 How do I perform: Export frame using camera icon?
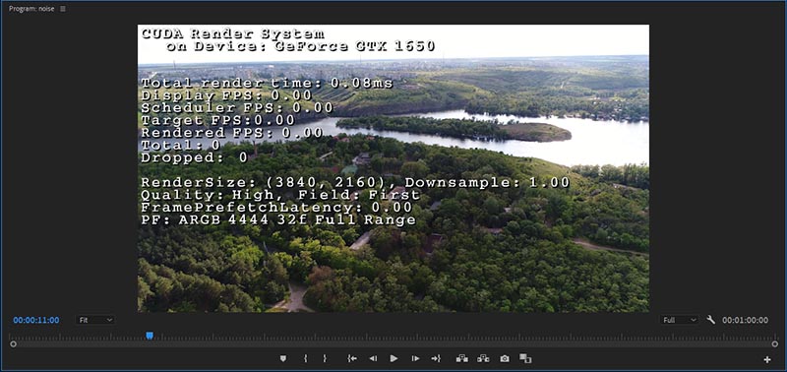click(505, 358)
